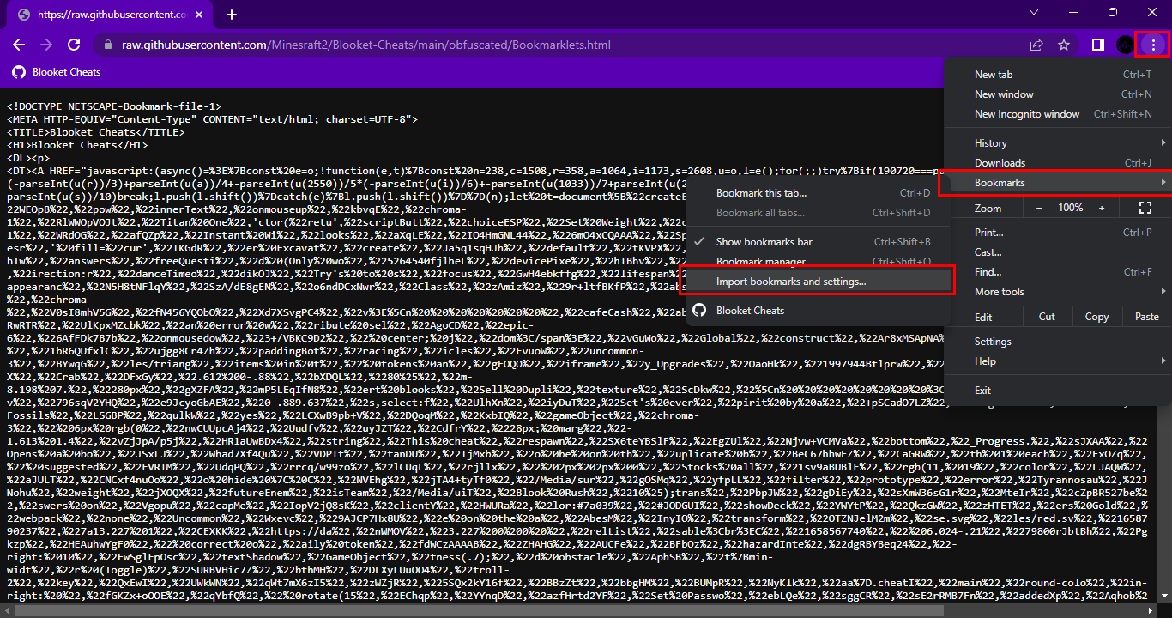The image size is (1172, 618).
Task: Choose Print... from the menu
Action: pyautogui.click(x=1058, y=233)
